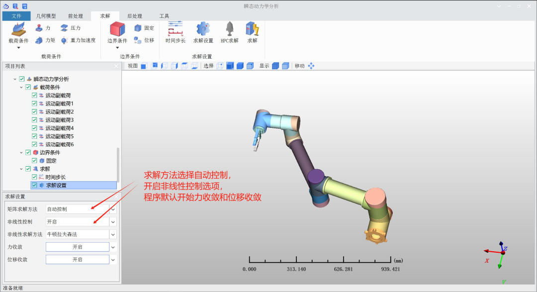The image size is (537, 292).
Task: Apply the 位移 displacement constraint icon
Action: (138, 40)
